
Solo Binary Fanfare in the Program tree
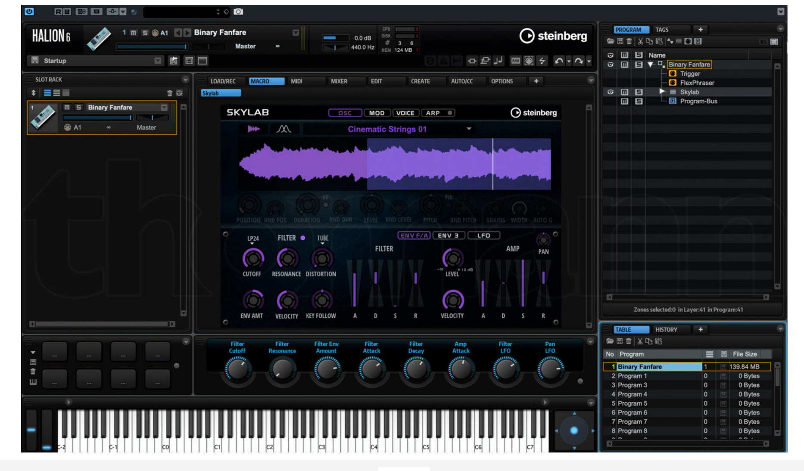click(x=639, y=65)
